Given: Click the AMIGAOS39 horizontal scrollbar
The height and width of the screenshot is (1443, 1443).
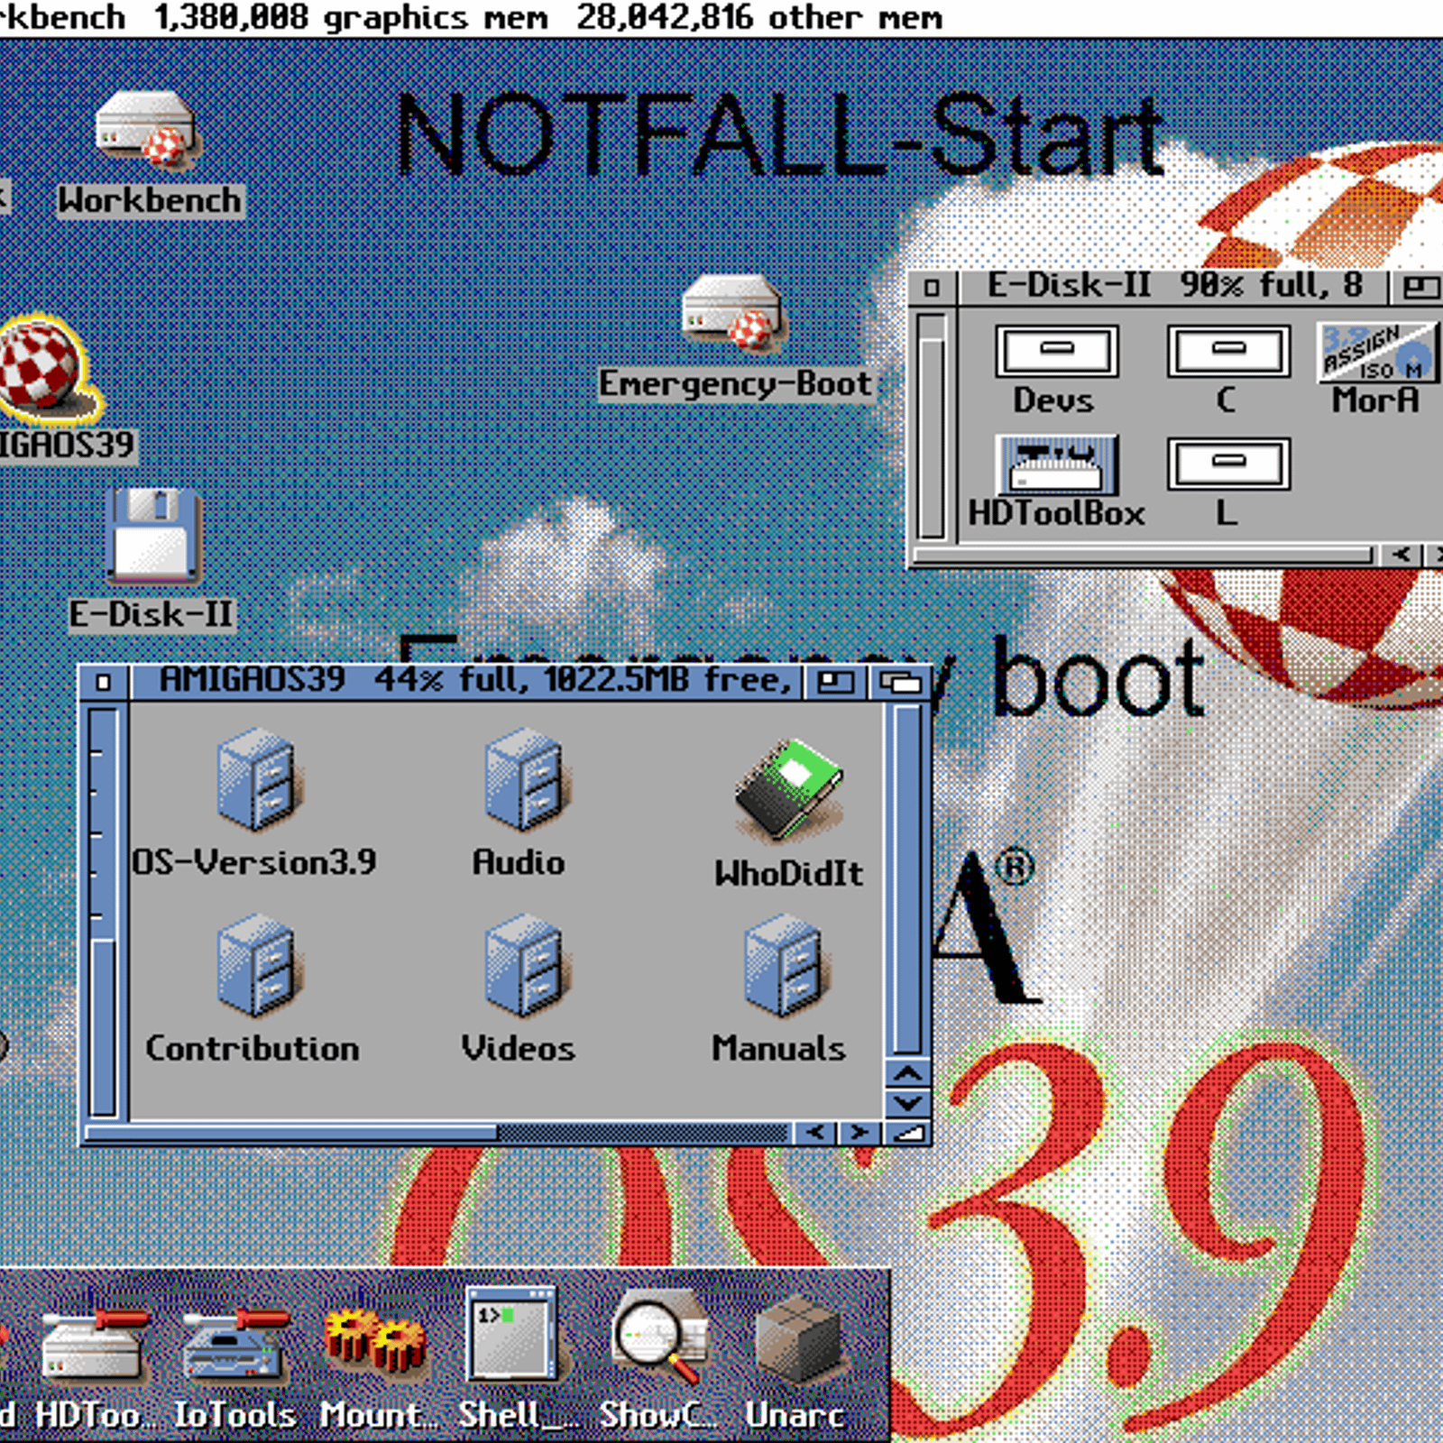Looking at the screenshot, I should coord(438,1132).
